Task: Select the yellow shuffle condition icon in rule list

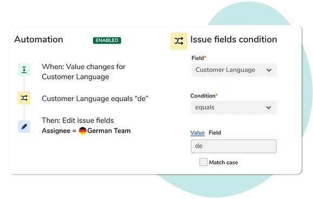Action: pyautogui.click(x=24, y=98)
